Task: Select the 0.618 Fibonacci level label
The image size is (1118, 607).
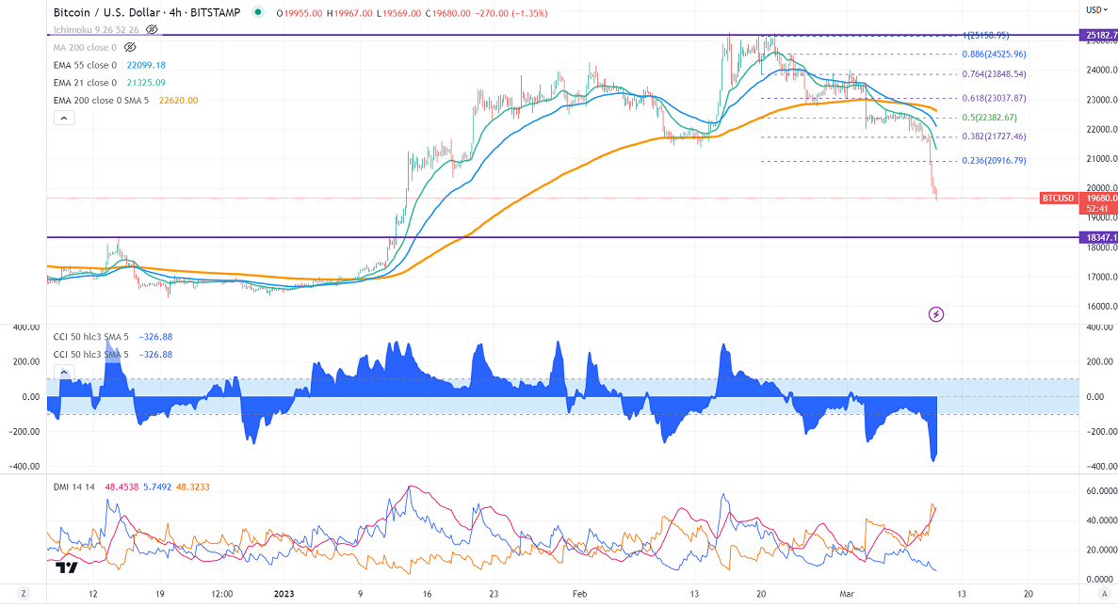Action: [x=994, y=98]
